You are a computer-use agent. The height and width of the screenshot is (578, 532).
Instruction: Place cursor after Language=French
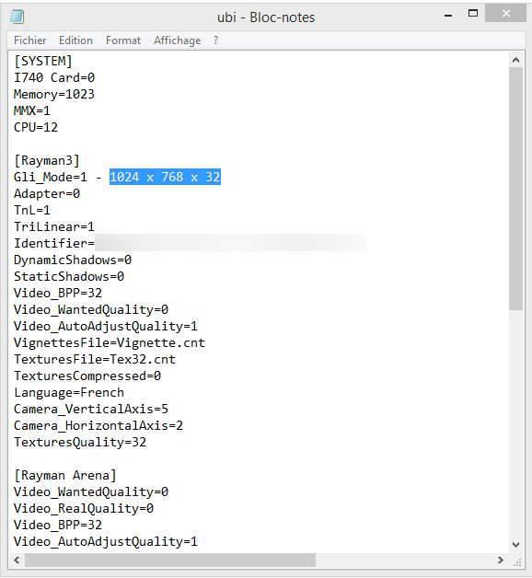(124, 392)
